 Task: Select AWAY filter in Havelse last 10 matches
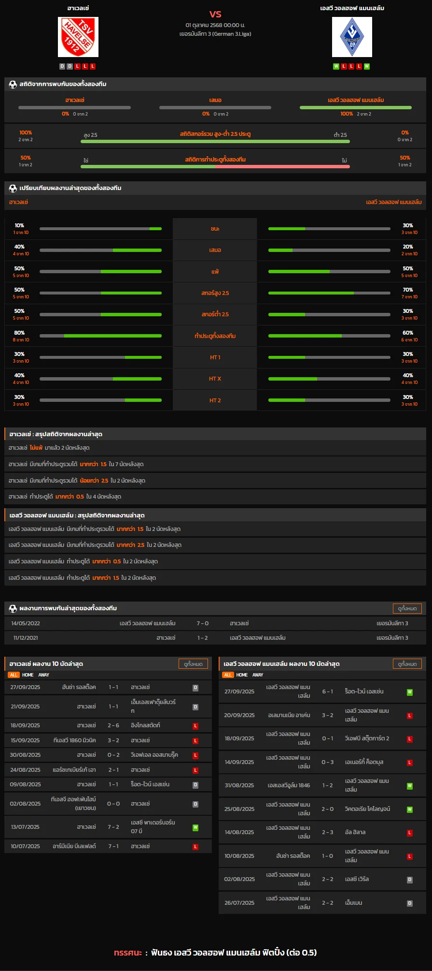tap(44, 675)
